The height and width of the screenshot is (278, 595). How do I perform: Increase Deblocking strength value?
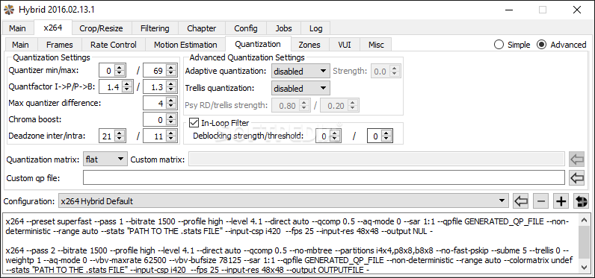click(x=334, y=133)
